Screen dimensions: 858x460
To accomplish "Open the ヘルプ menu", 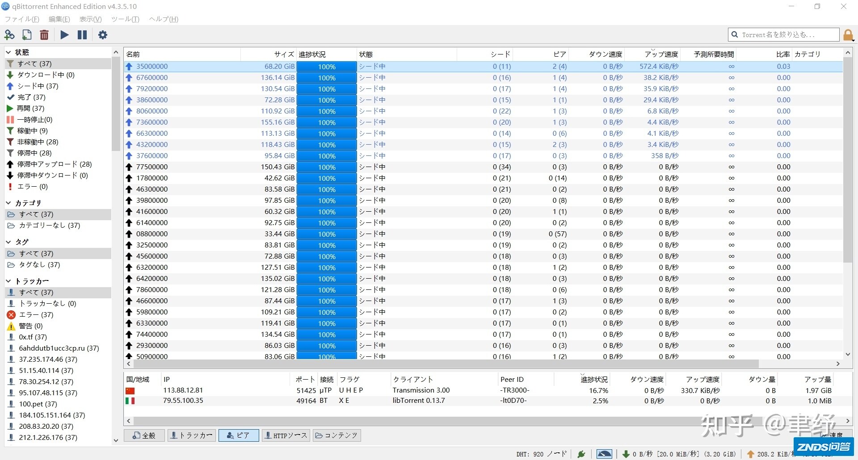I will click(164, 19).
